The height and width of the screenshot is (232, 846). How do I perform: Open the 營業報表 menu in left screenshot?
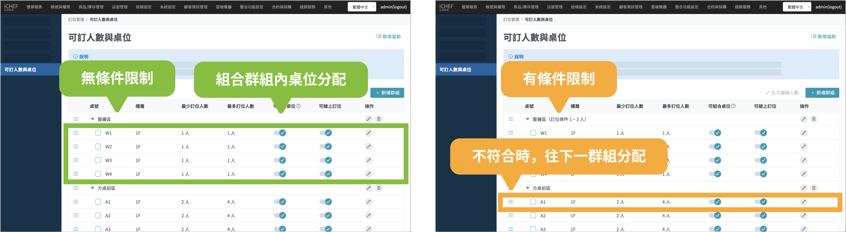[x=34, y=7]
